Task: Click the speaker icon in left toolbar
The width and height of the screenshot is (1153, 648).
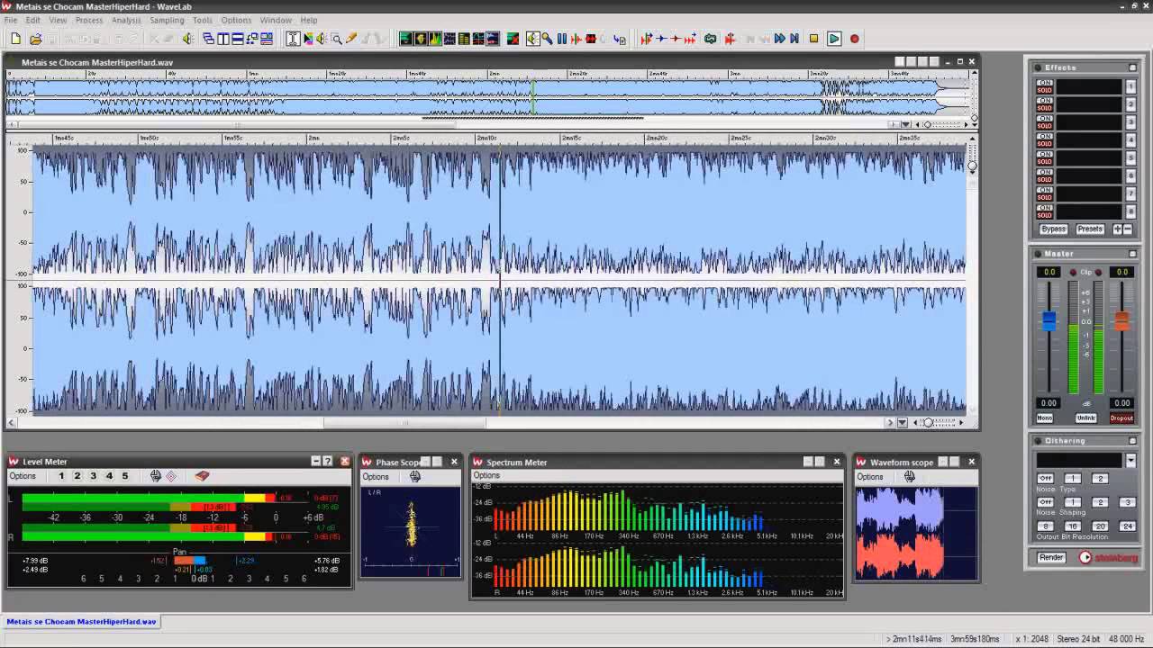Action: tap(187, 39)
